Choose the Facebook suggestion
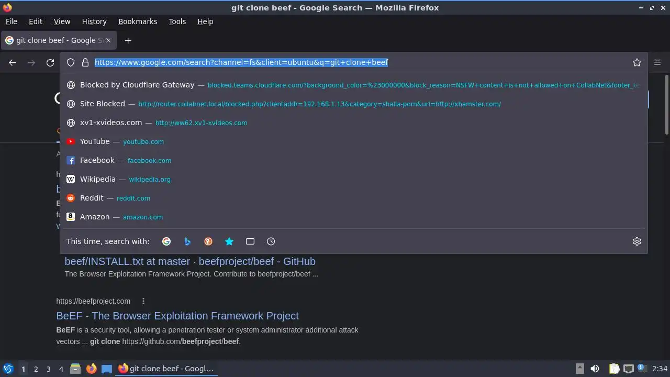Viewport: 670px width, 377px height. [x=353, y=160]
